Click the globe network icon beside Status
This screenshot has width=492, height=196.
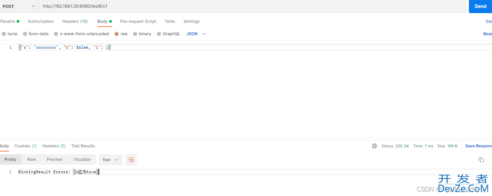(375, 146)
